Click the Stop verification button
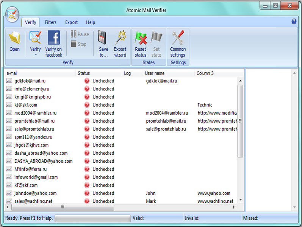 (78, 44)
